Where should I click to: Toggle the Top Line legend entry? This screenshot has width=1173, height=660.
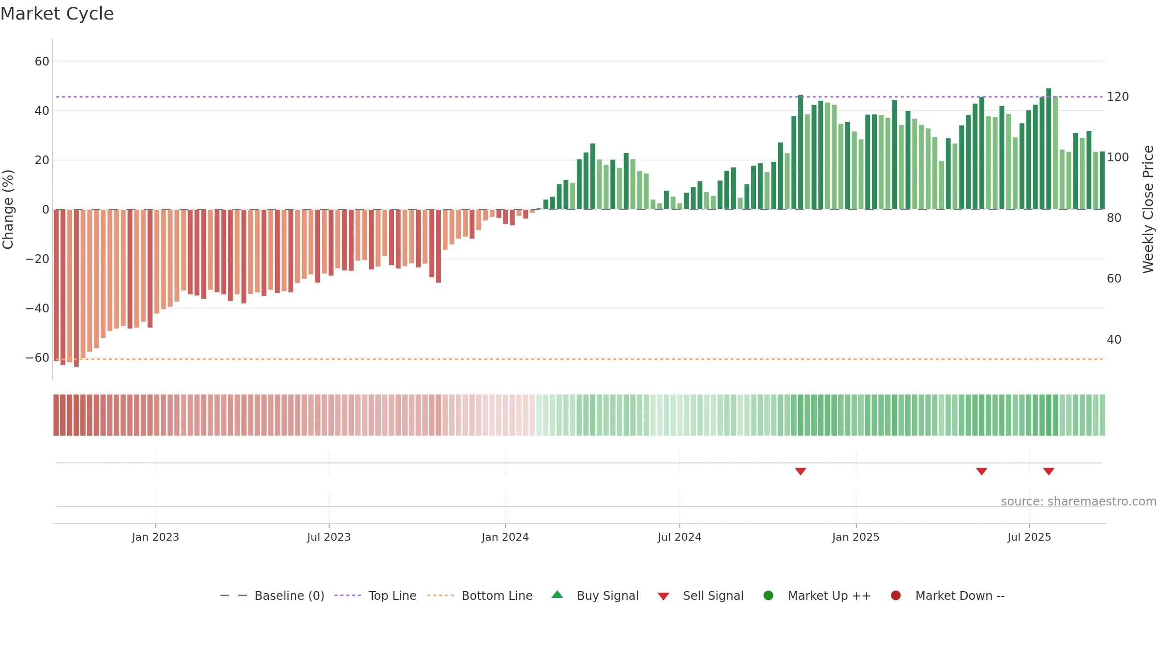[x=375, y=595]
